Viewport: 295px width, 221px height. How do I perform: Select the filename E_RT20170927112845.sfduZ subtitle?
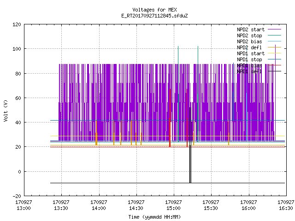click(154, 16)
